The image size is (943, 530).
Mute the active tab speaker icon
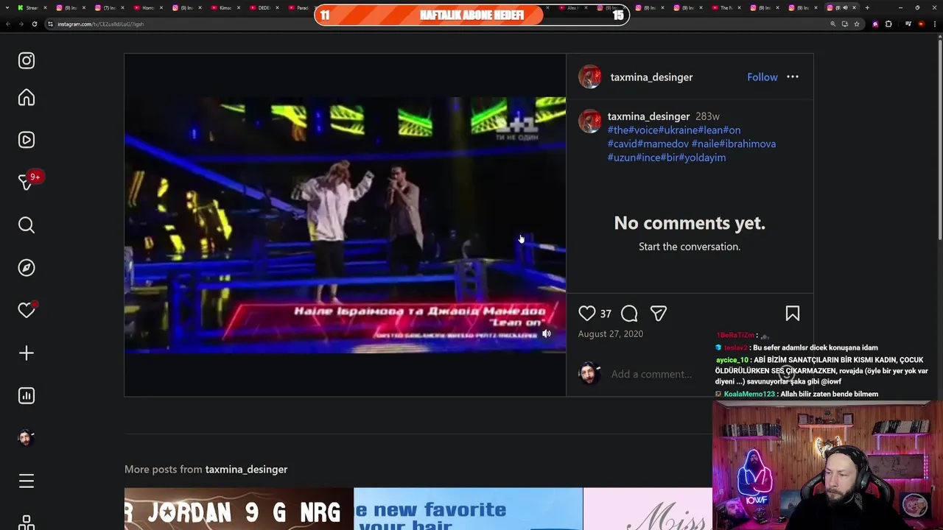845,7
